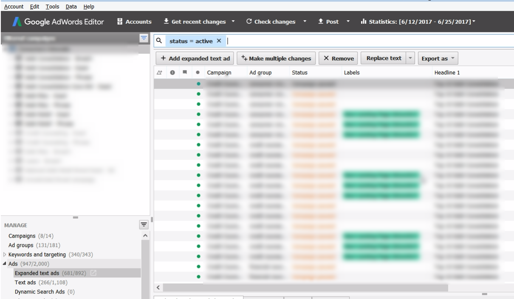Click pop-out icon beside Expanded text ads

point(94,273)
